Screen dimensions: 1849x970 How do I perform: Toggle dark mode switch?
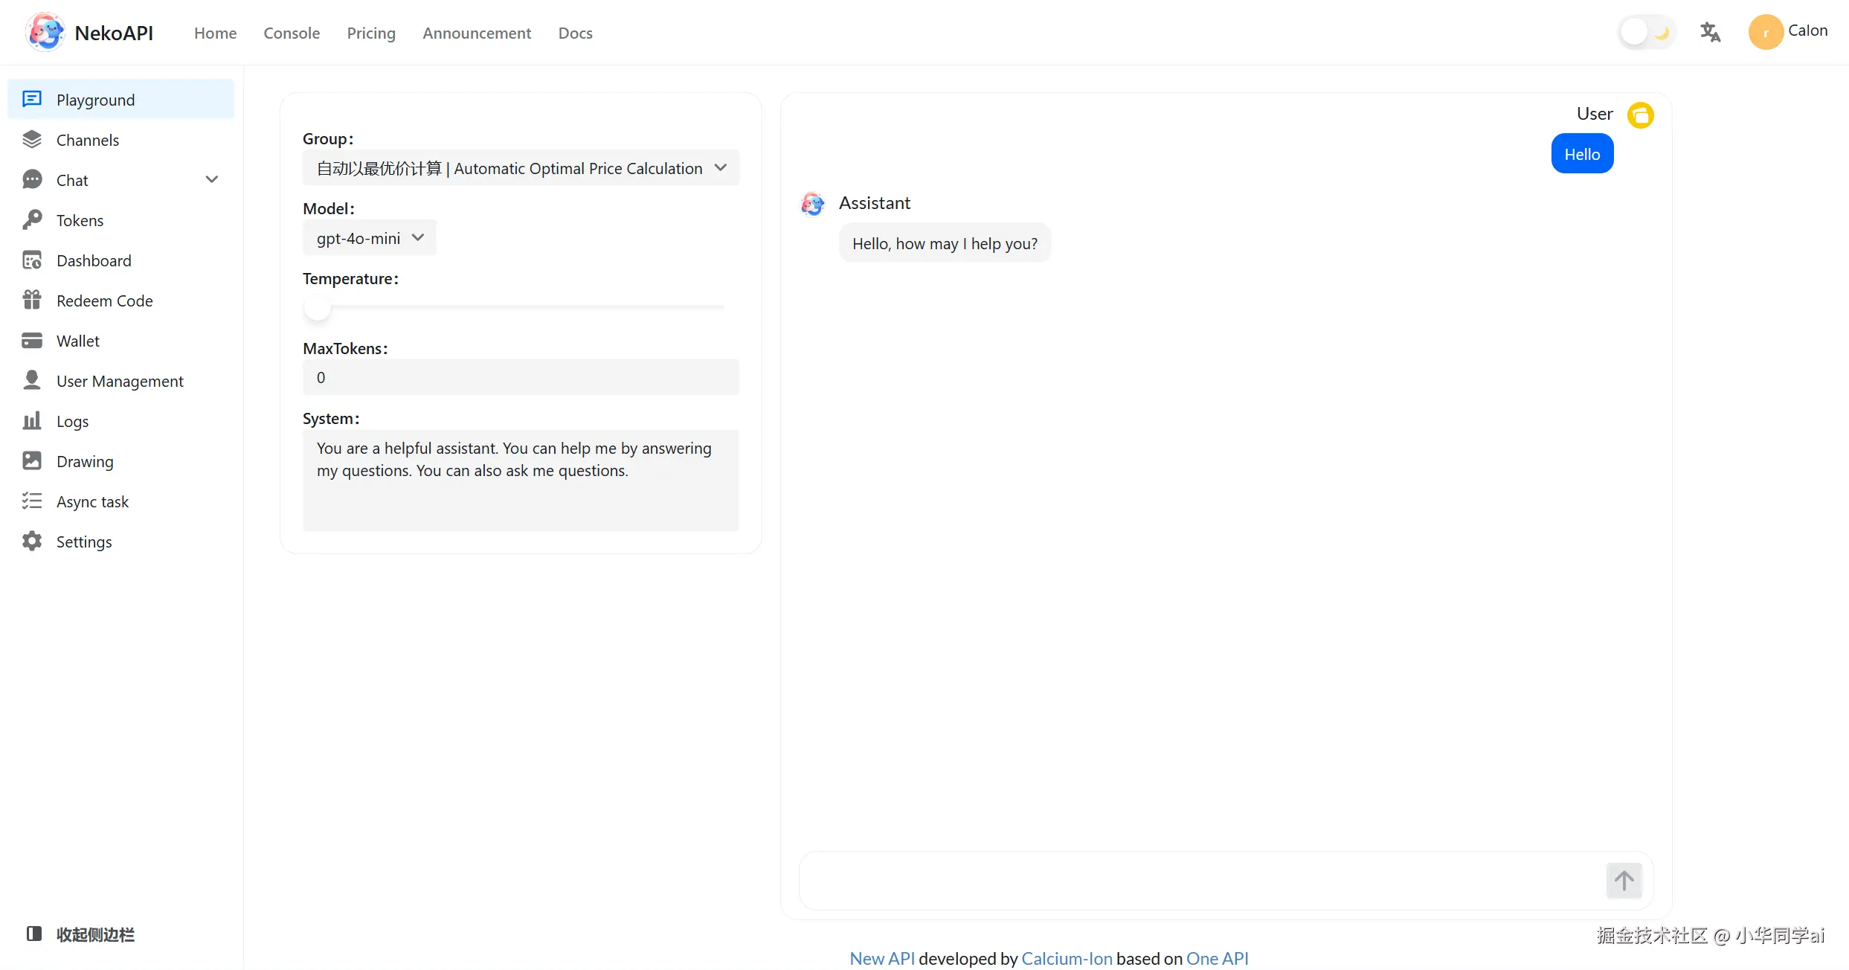point(1646,32)
